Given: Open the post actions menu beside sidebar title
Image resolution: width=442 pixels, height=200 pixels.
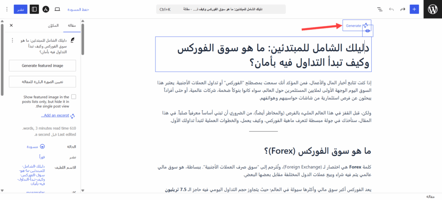Looking at the screenshot, I should (12, 41).
